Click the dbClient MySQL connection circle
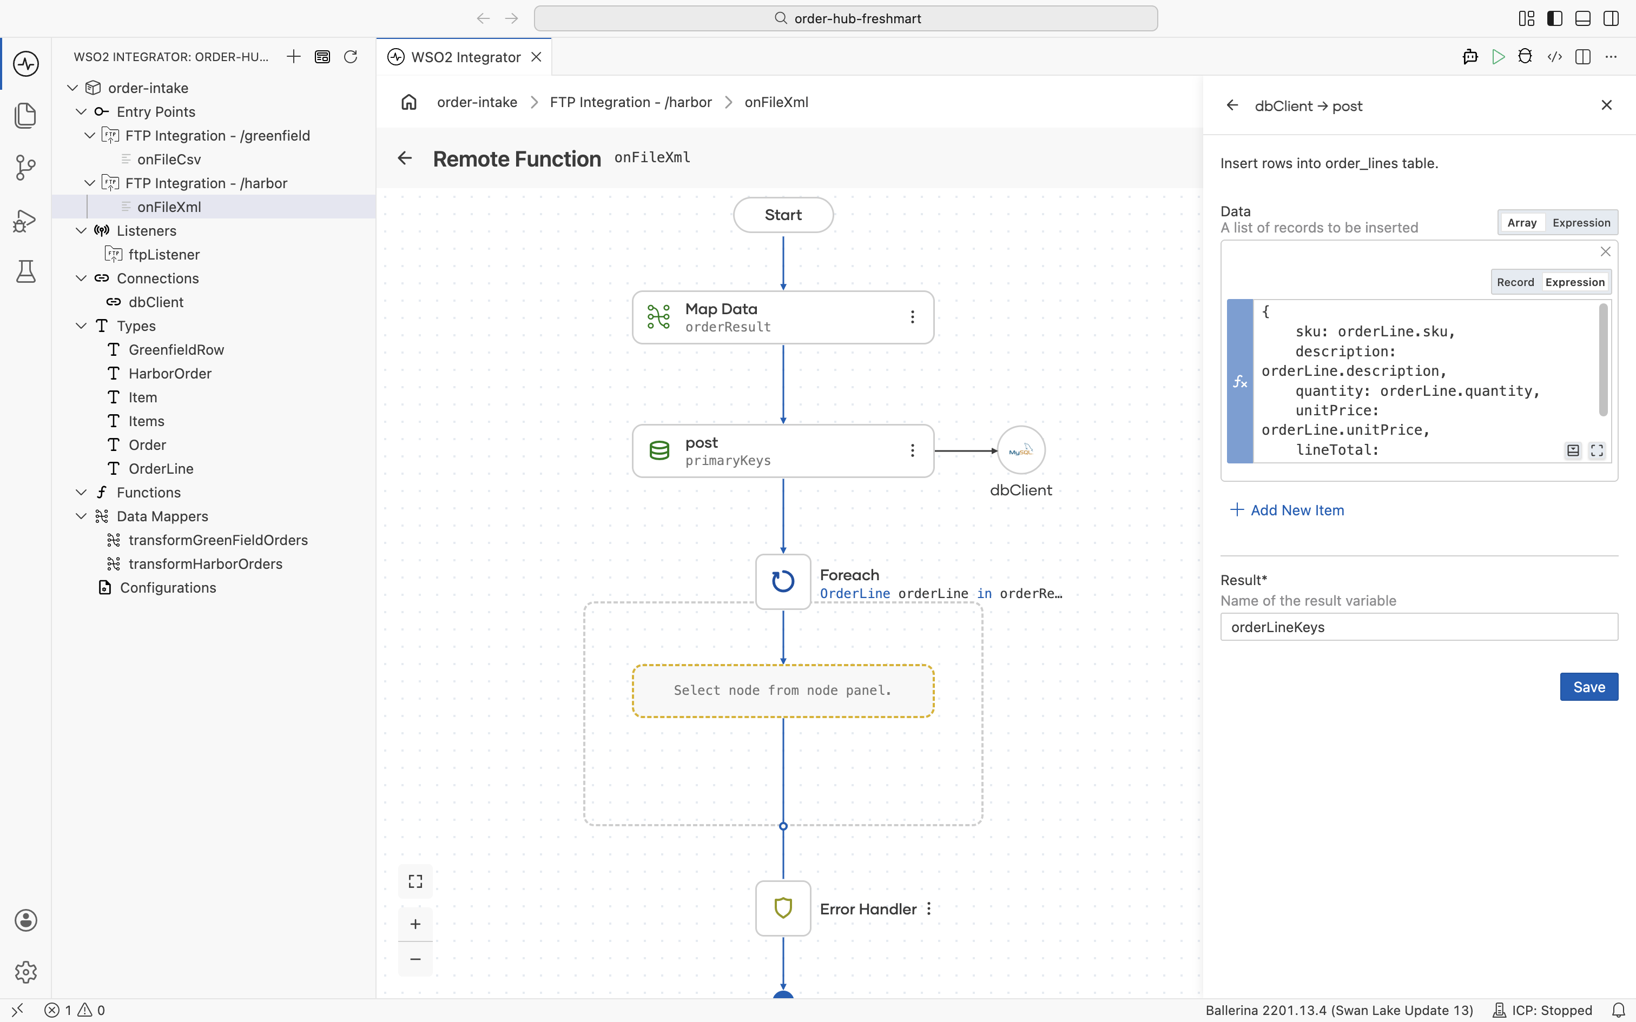 (1021, 450)
